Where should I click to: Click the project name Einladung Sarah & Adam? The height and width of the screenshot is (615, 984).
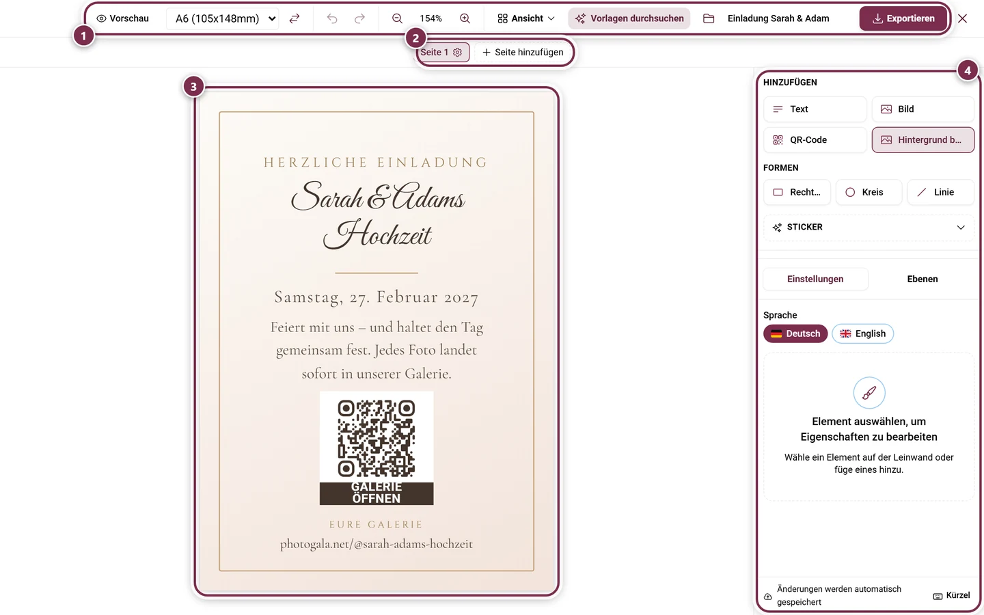778,18
